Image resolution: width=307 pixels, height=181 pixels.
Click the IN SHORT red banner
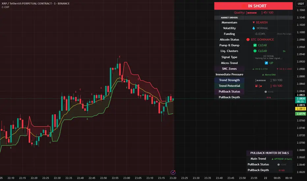[x=253, y=6]
